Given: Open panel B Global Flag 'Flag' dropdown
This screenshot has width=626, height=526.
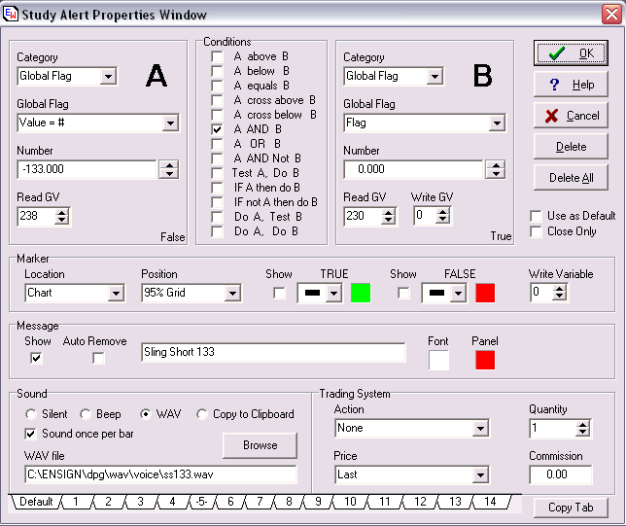Looking at the screenshot, I should point(497,123).
